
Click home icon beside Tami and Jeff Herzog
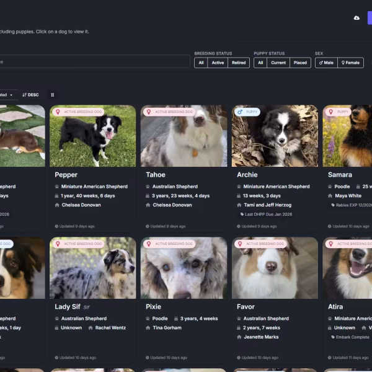pos(239,205)
